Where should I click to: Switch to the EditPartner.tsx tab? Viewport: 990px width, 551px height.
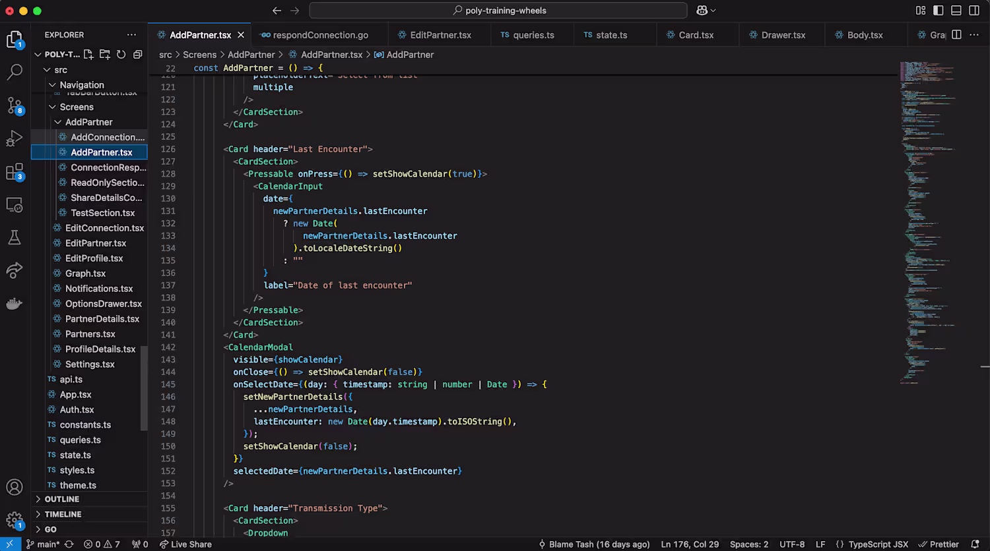coord(440,35)
